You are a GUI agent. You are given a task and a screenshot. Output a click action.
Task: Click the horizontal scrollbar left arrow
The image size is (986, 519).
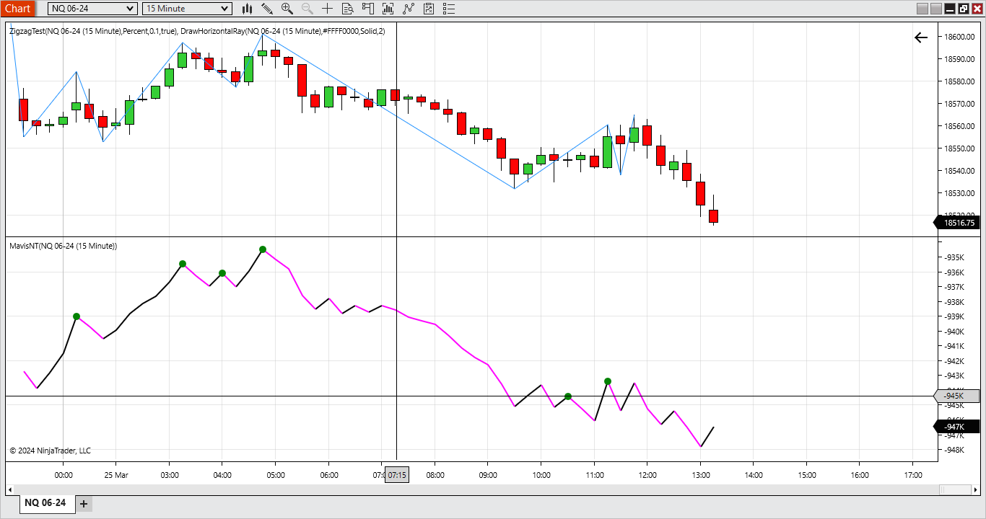(x=9, y=489)
